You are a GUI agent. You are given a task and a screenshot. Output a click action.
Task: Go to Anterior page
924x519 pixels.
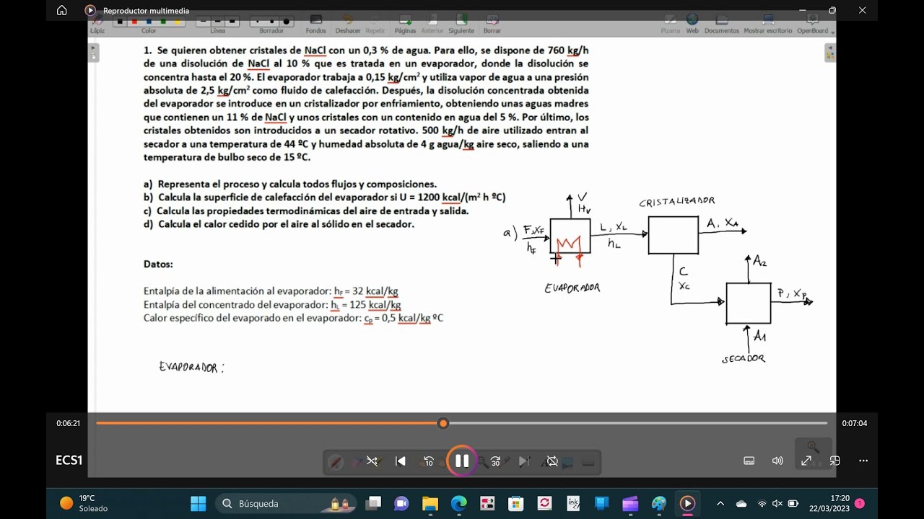coord(432,25)
